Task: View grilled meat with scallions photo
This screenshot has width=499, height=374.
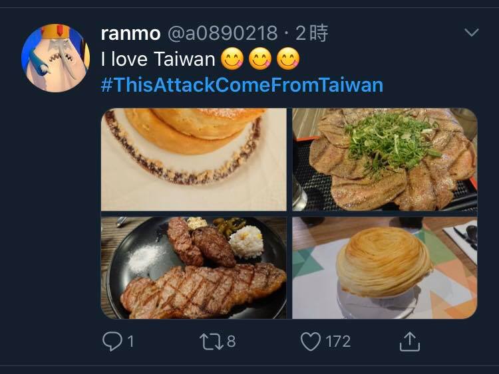Action: (x=385, y=159)
